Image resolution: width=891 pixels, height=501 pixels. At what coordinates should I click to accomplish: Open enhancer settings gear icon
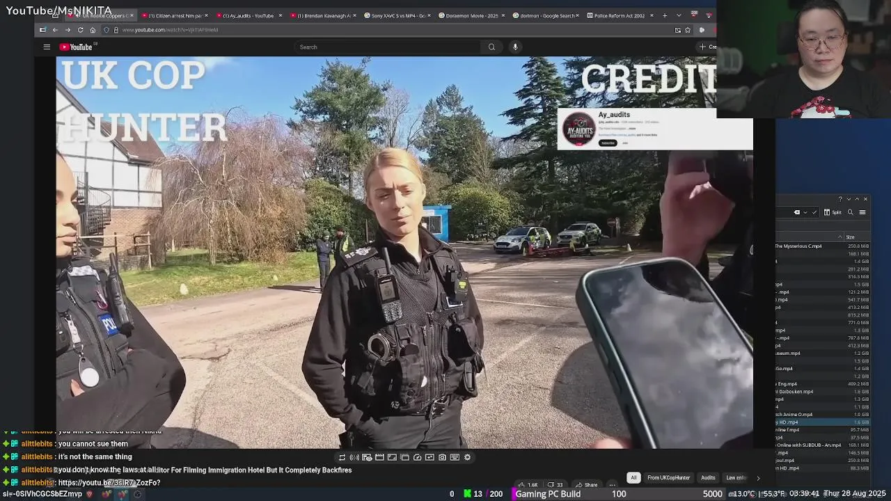pyautogui.click(x=467, y=457)
